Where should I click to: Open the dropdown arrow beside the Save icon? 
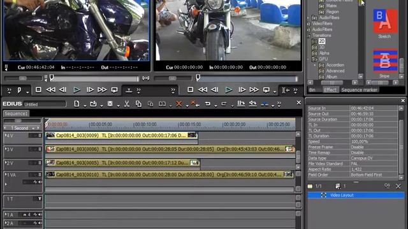pyautogui.click(x=118, y=106)
